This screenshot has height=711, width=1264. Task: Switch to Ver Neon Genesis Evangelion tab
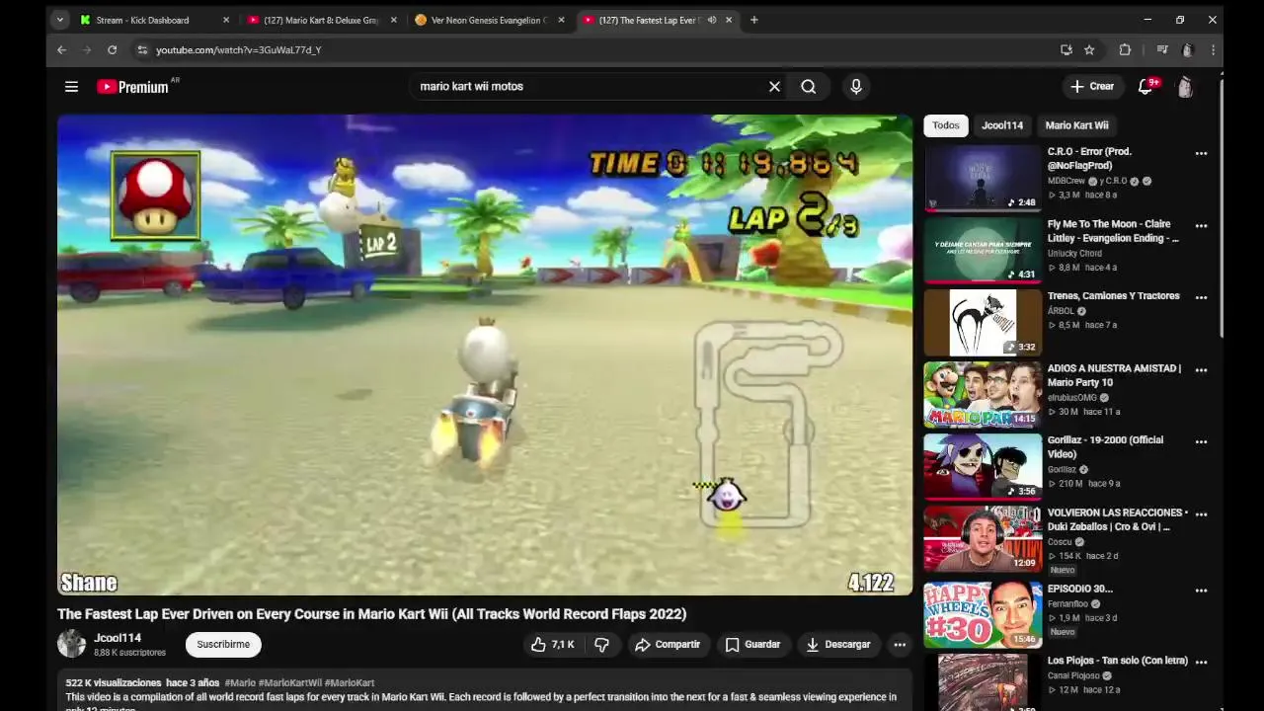pos(489,20)
